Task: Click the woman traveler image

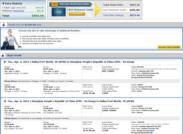Action: pyautogui.click(x=11, y=40)
